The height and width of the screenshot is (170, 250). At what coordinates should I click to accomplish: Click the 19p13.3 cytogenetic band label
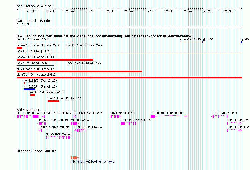[x=23, y=24]
